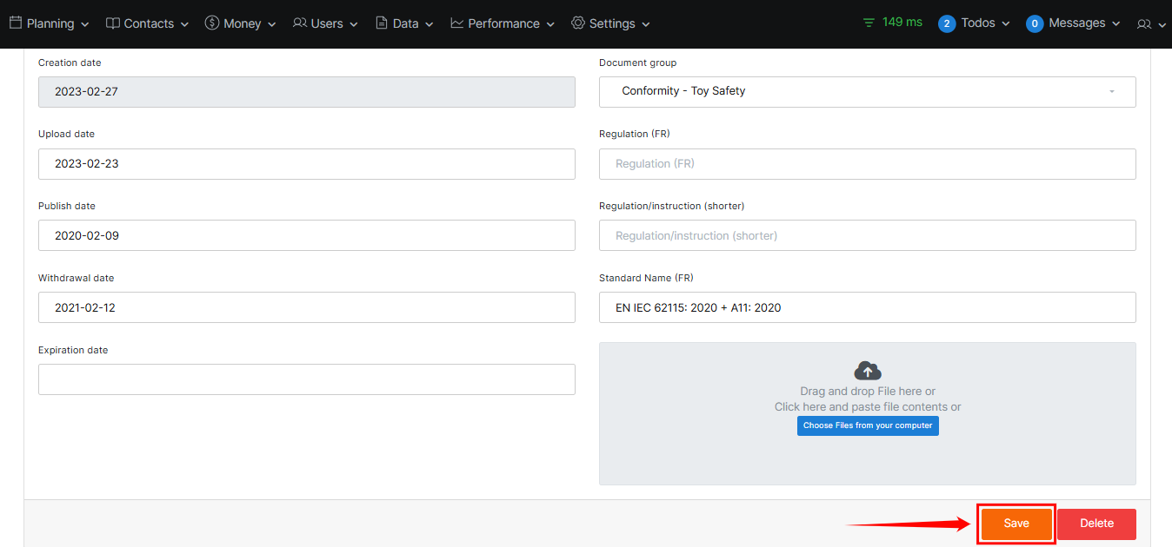Click the 149 ms latency indicator

coord(892,23)
